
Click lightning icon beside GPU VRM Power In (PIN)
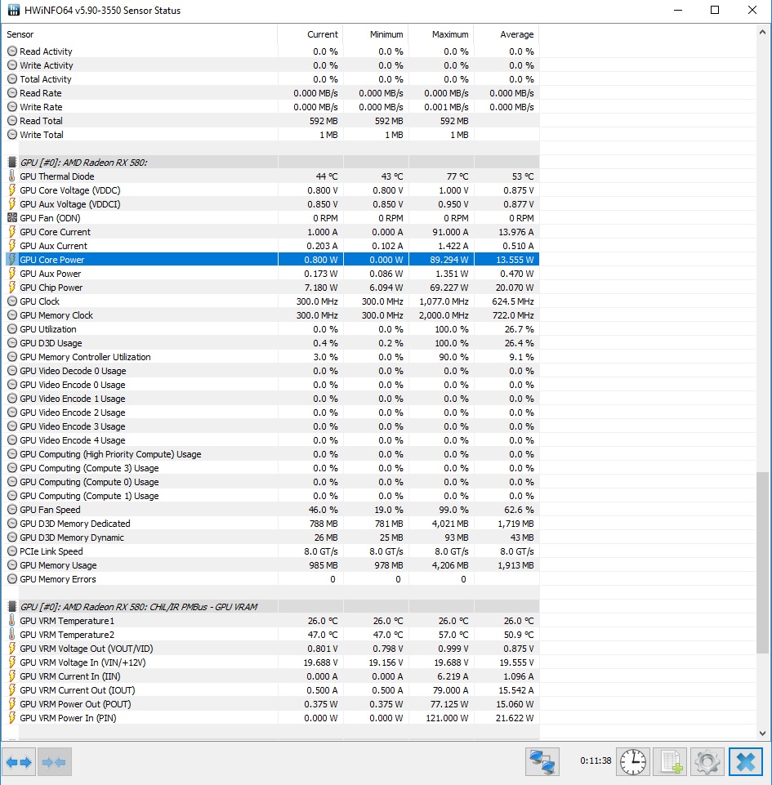12,718
